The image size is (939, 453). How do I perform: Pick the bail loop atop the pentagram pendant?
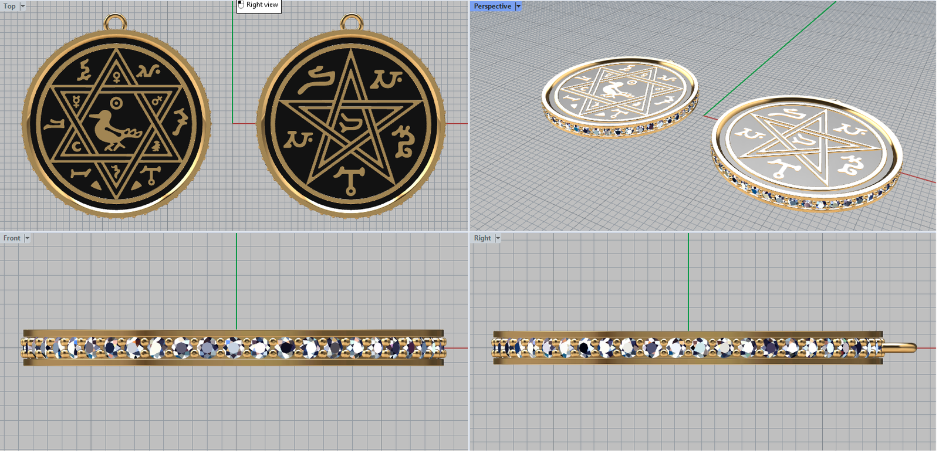point(351,22)
